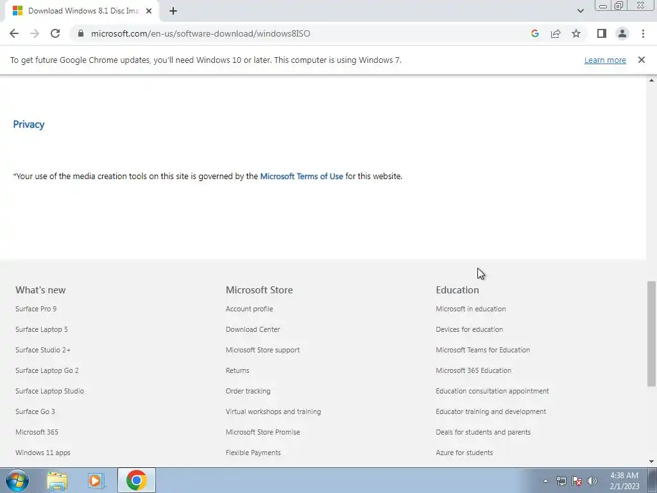
Task: Open a new tab
Action: tap(173, 11)
